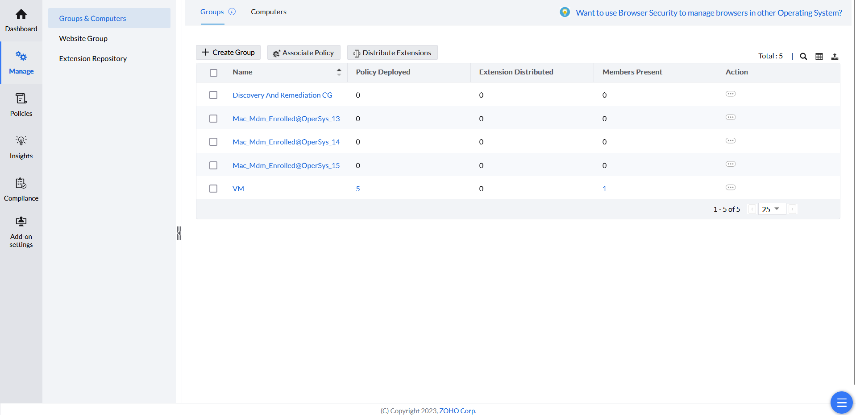
Task: Click the search magnifier icon above table
Action: pos(803,57)
